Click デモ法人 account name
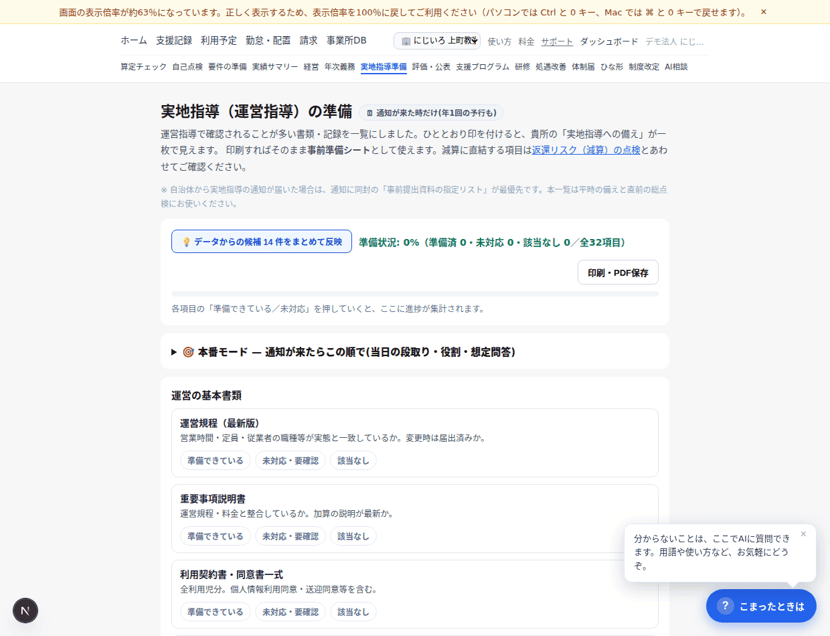This screenshot has width=830, height=636. coord(675,42)
